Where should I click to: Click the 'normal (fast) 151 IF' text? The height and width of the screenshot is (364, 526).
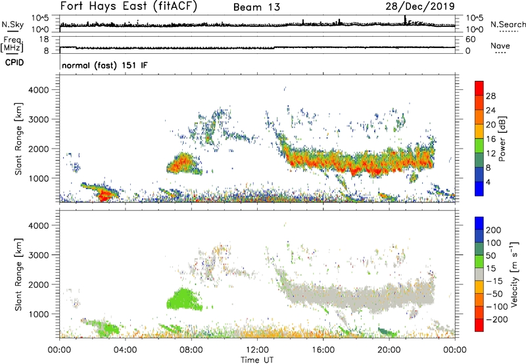[x=105, y=65]
